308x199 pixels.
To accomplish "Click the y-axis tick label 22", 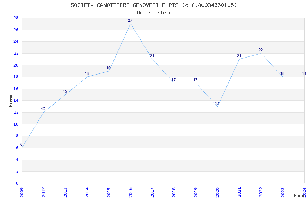I will point(16,53).
